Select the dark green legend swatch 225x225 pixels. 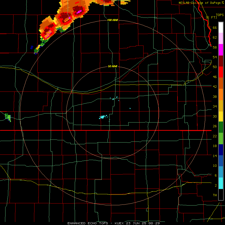[221, 127]
